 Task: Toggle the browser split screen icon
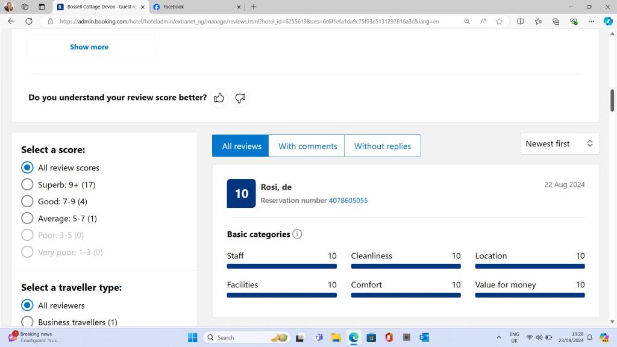[521, 21]
